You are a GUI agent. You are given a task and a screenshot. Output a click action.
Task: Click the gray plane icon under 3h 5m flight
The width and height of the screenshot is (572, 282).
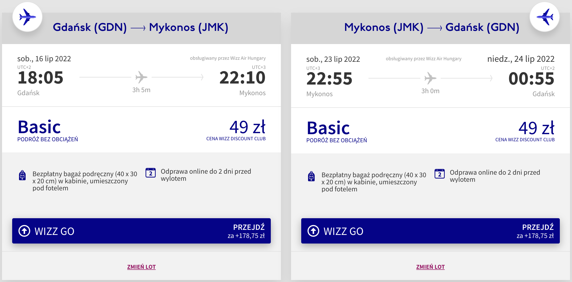point(141,77)
